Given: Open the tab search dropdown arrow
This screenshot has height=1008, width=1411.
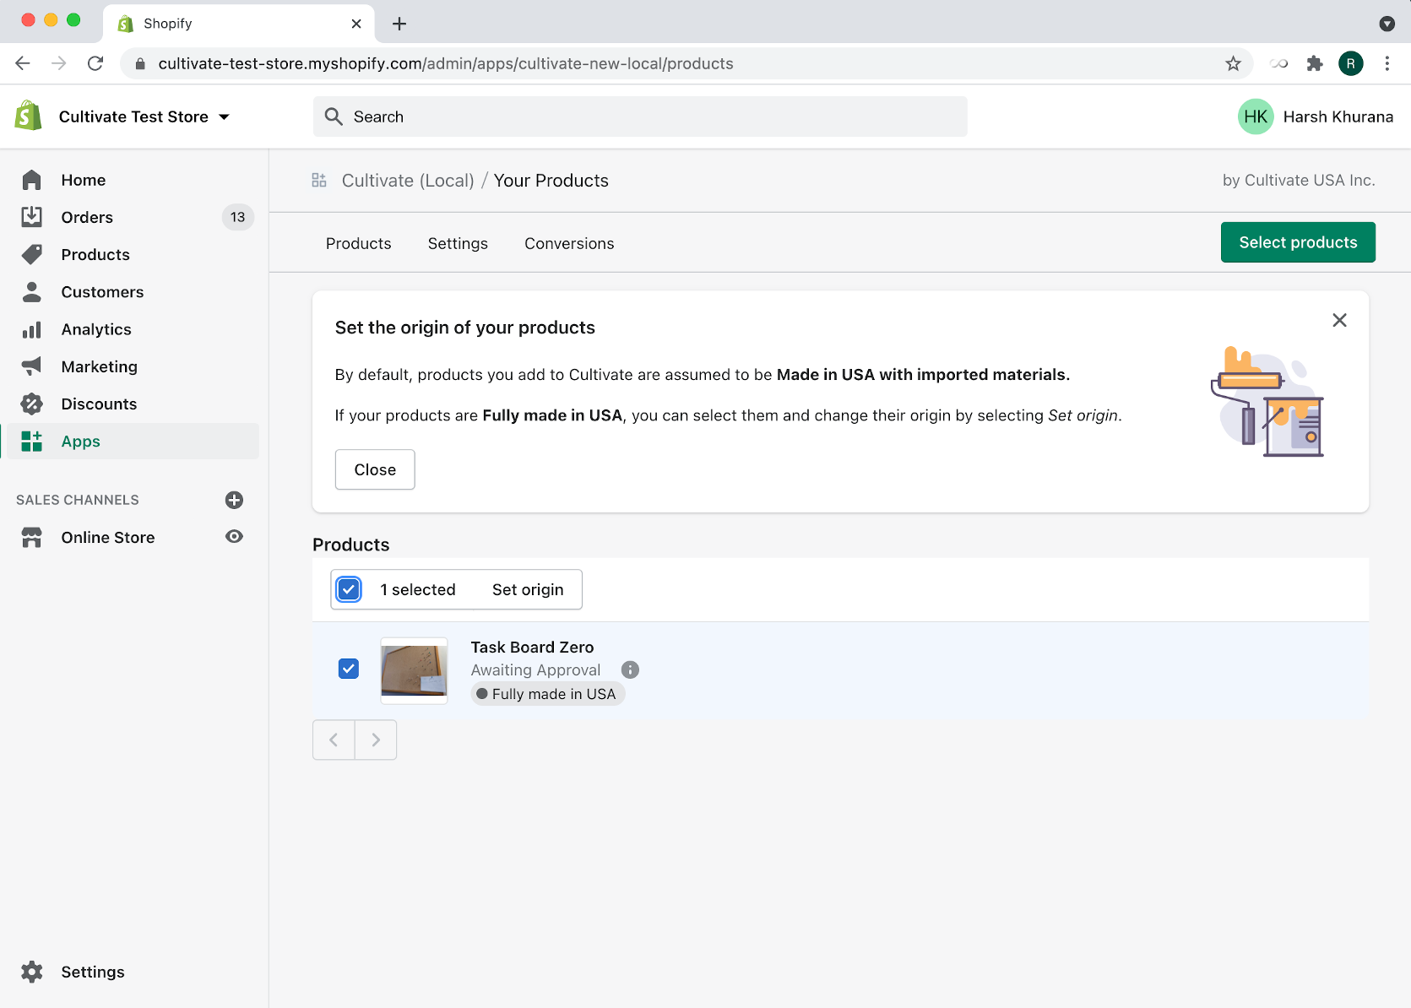Looking at the screenshot, I should [x=1387, y=24].
